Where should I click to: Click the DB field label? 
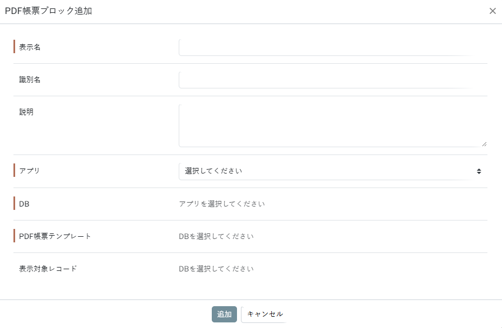coord(24,204)
